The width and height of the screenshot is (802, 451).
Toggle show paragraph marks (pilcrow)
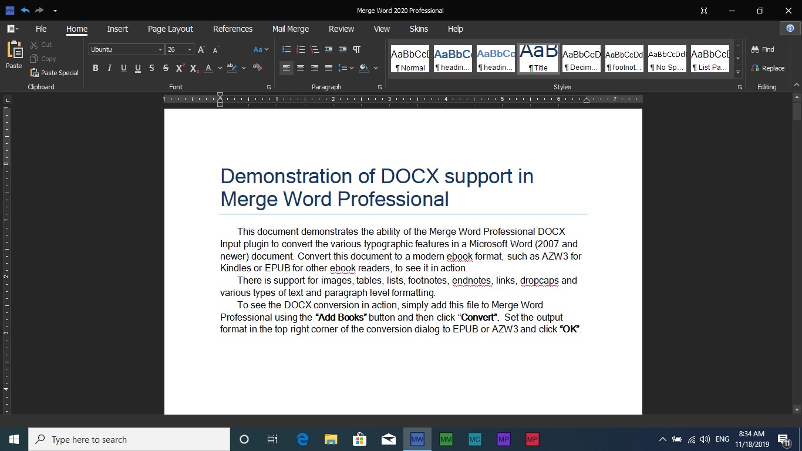pyautogui.click(x=357, y=49)
